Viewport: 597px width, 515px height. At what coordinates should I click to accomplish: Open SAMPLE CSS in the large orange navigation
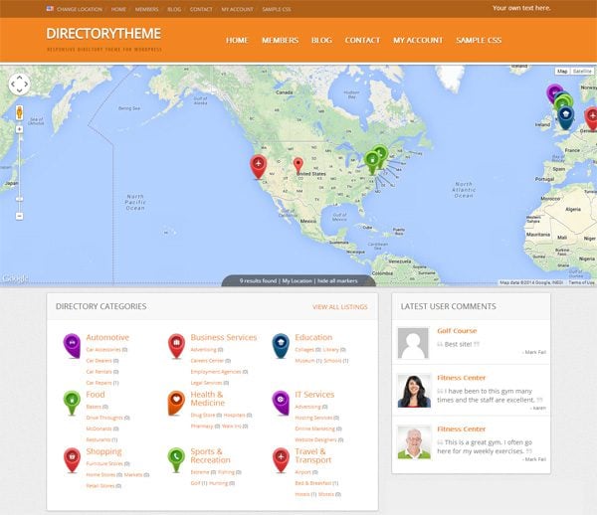coord(479,41)
